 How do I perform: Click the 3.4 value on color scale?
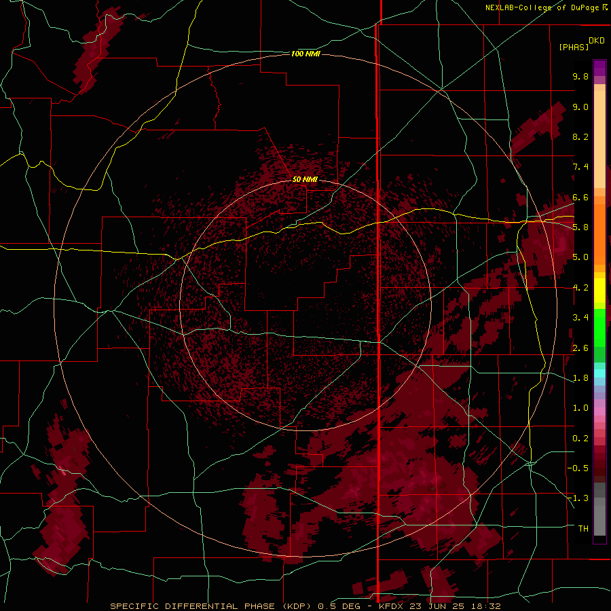(x=580, y=318)
